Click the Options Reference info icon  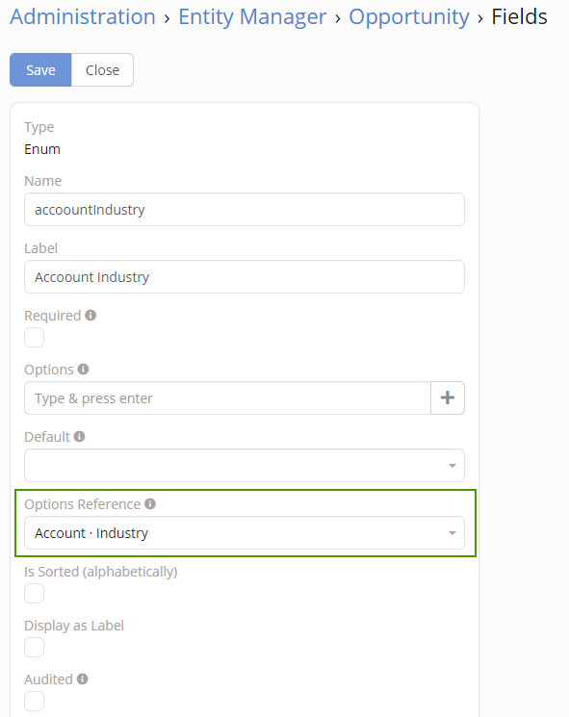(150, 503)
